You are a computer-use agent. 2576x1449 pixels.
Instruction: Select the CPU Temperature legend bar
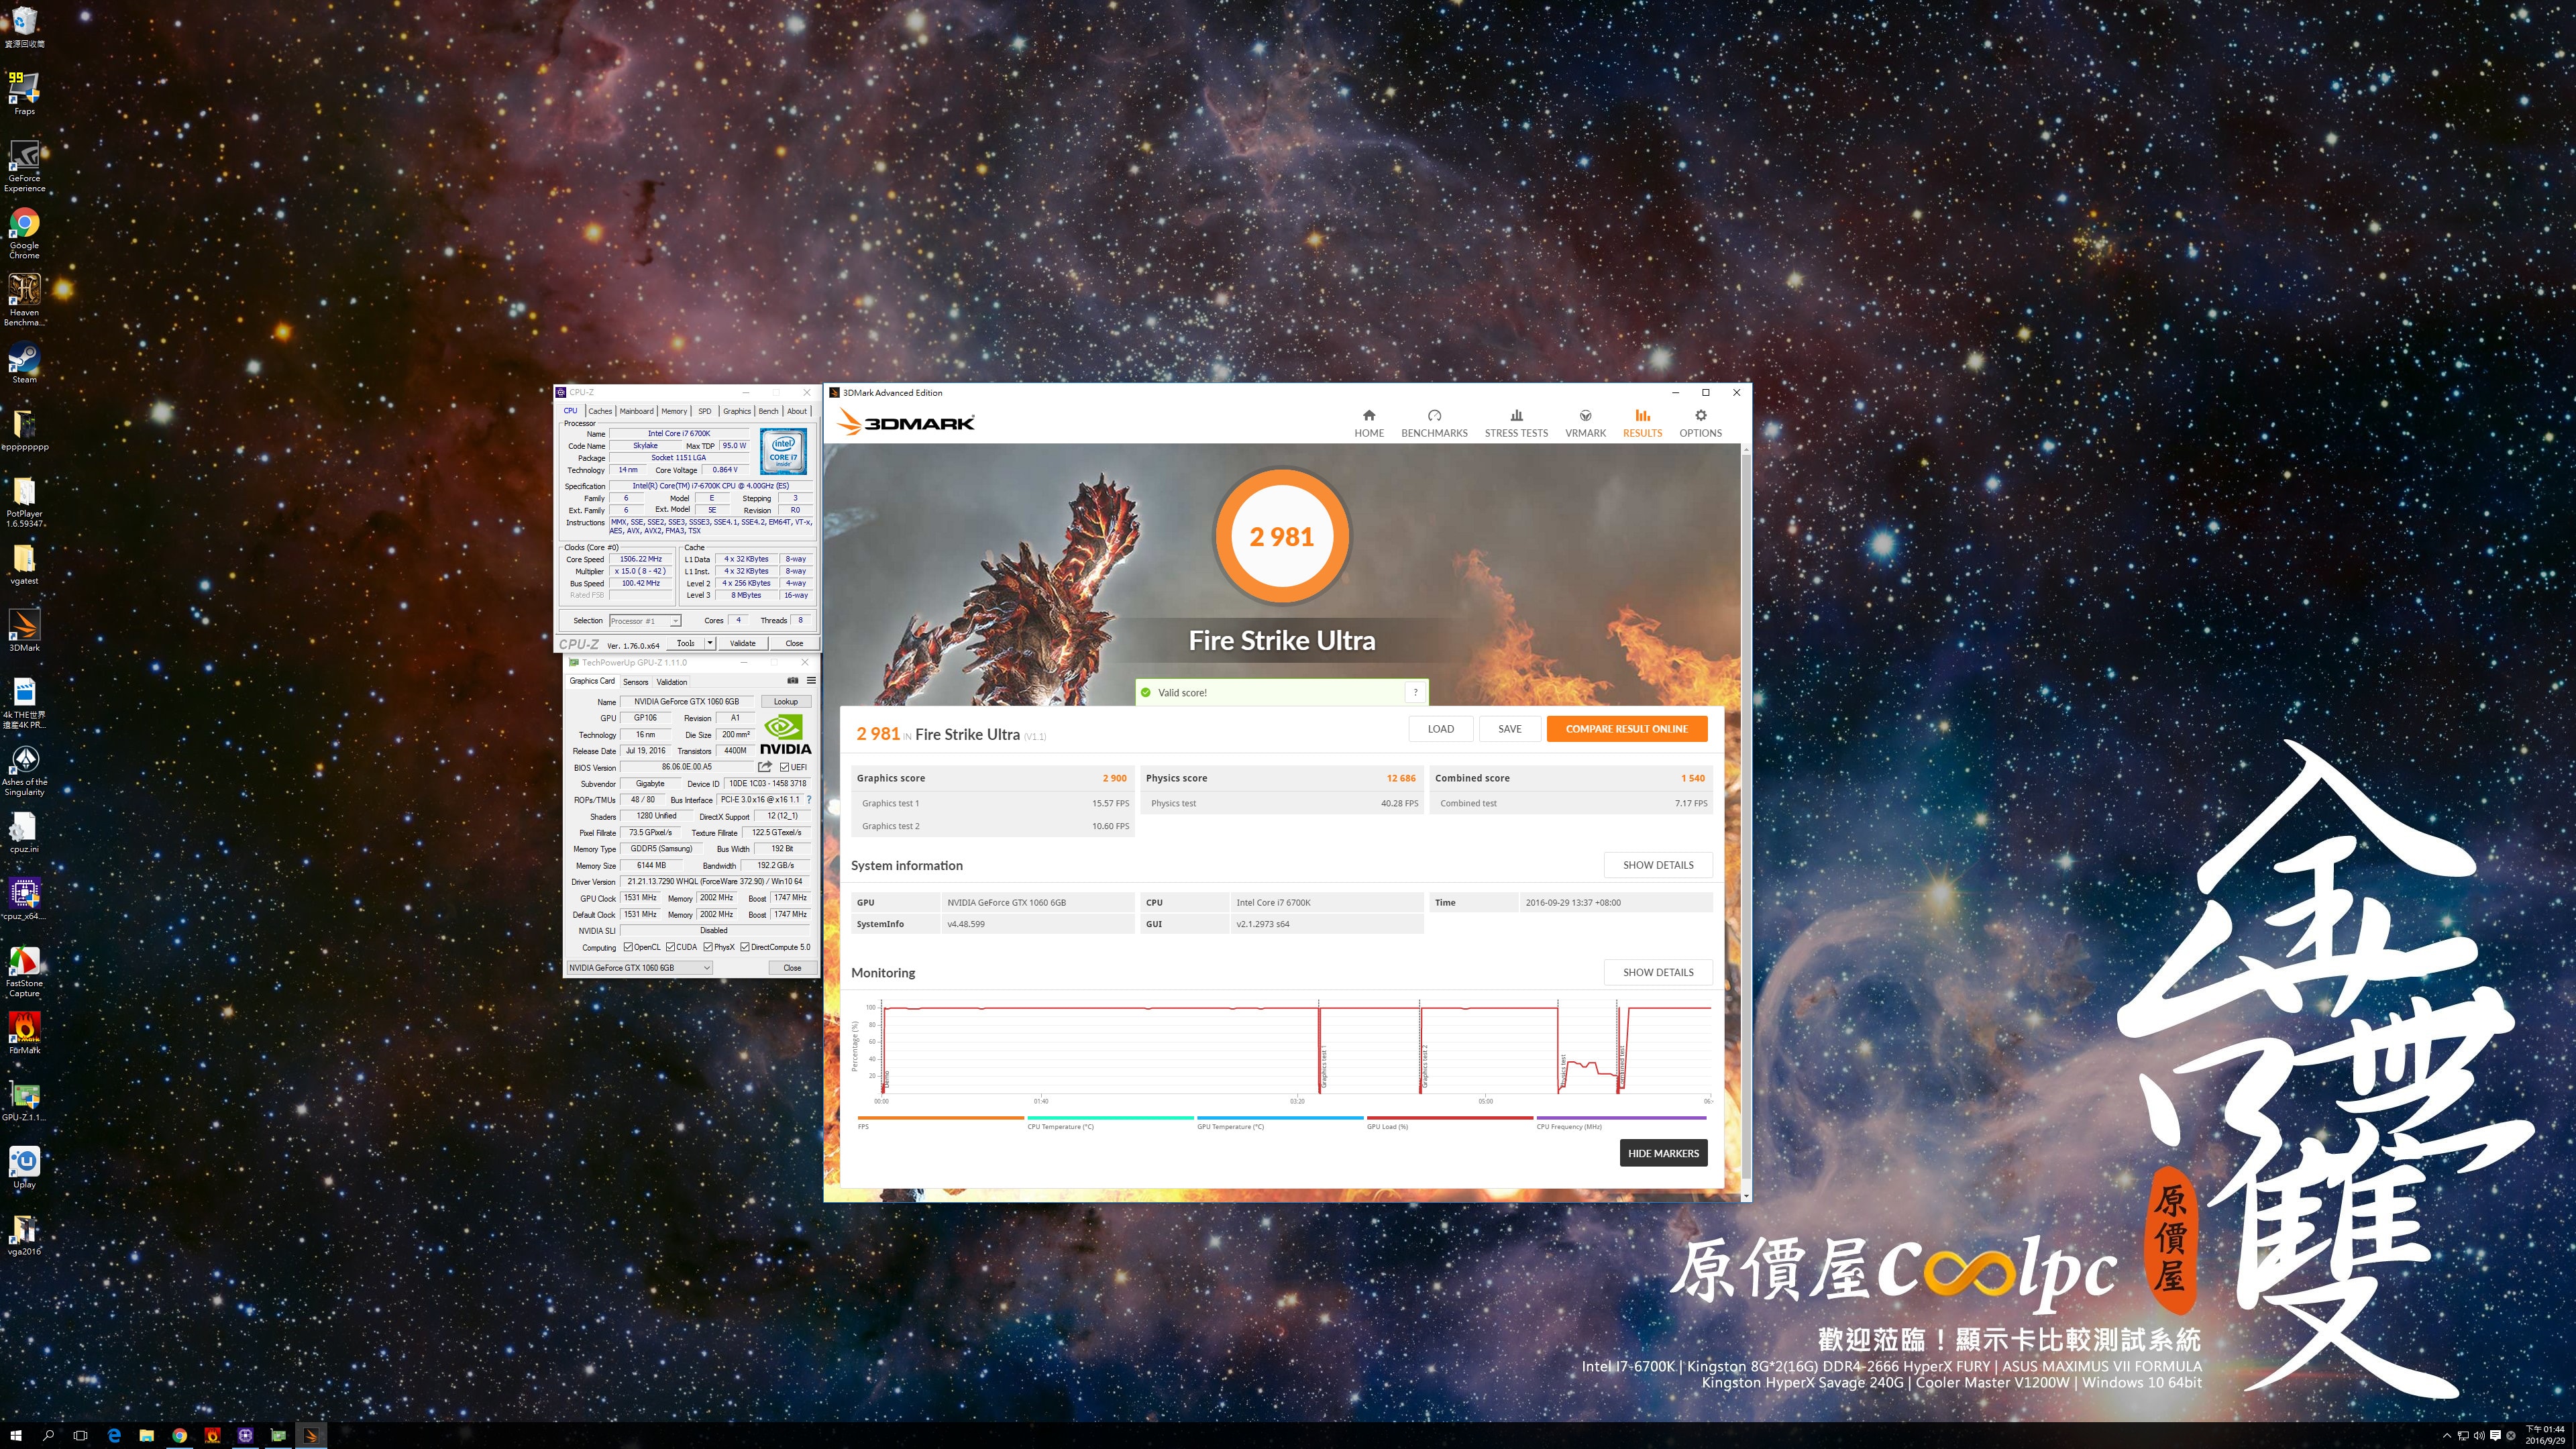[x=1110, y=1118]
